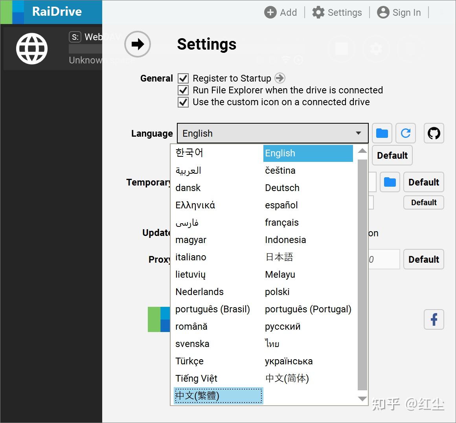The image size is (456, 423).
Task: Click the Facebook icon
Action: tap(434, 319)
